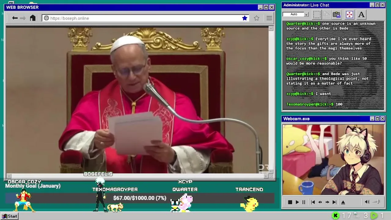Click the paste briefcase icon in Live Chat
Image resolution: width=391 pixels, height=220 pixels.
pos(337,14)
